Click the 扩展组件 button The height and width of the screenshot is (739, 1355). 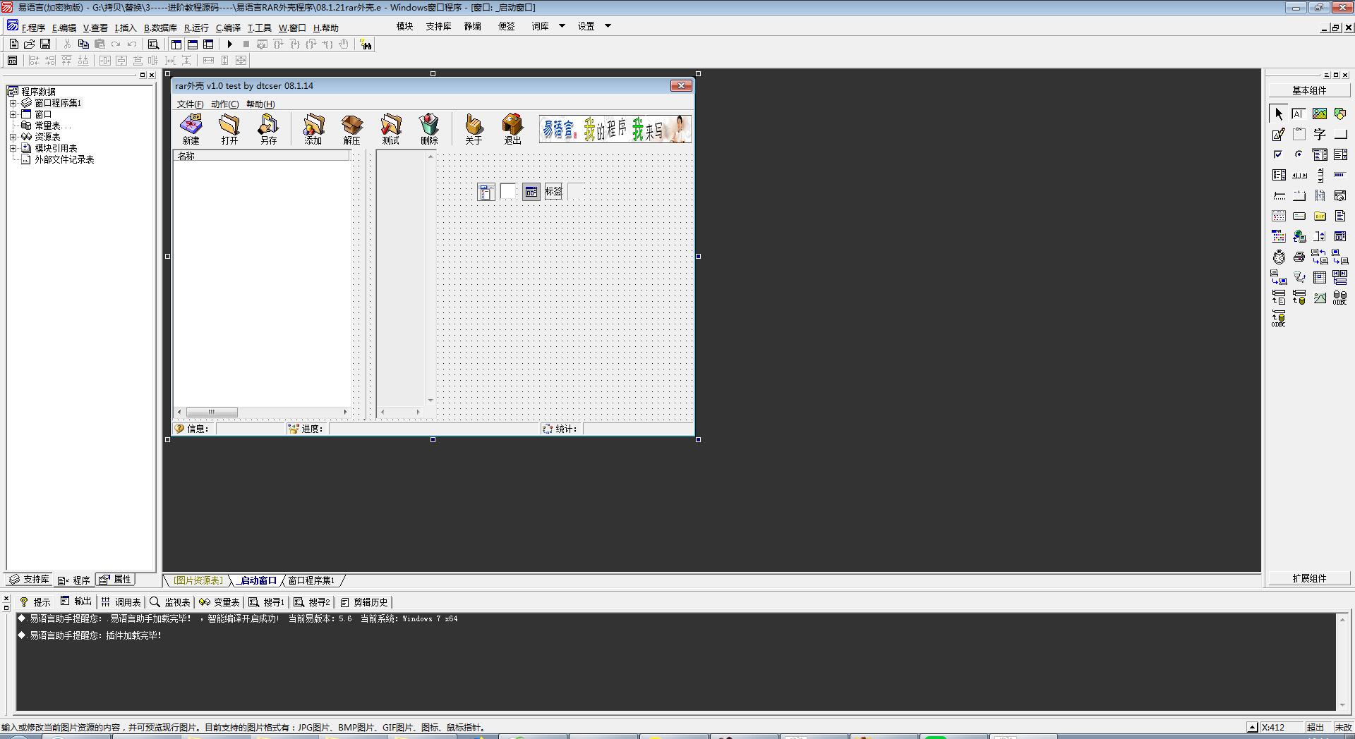(x=1308, y=578)
